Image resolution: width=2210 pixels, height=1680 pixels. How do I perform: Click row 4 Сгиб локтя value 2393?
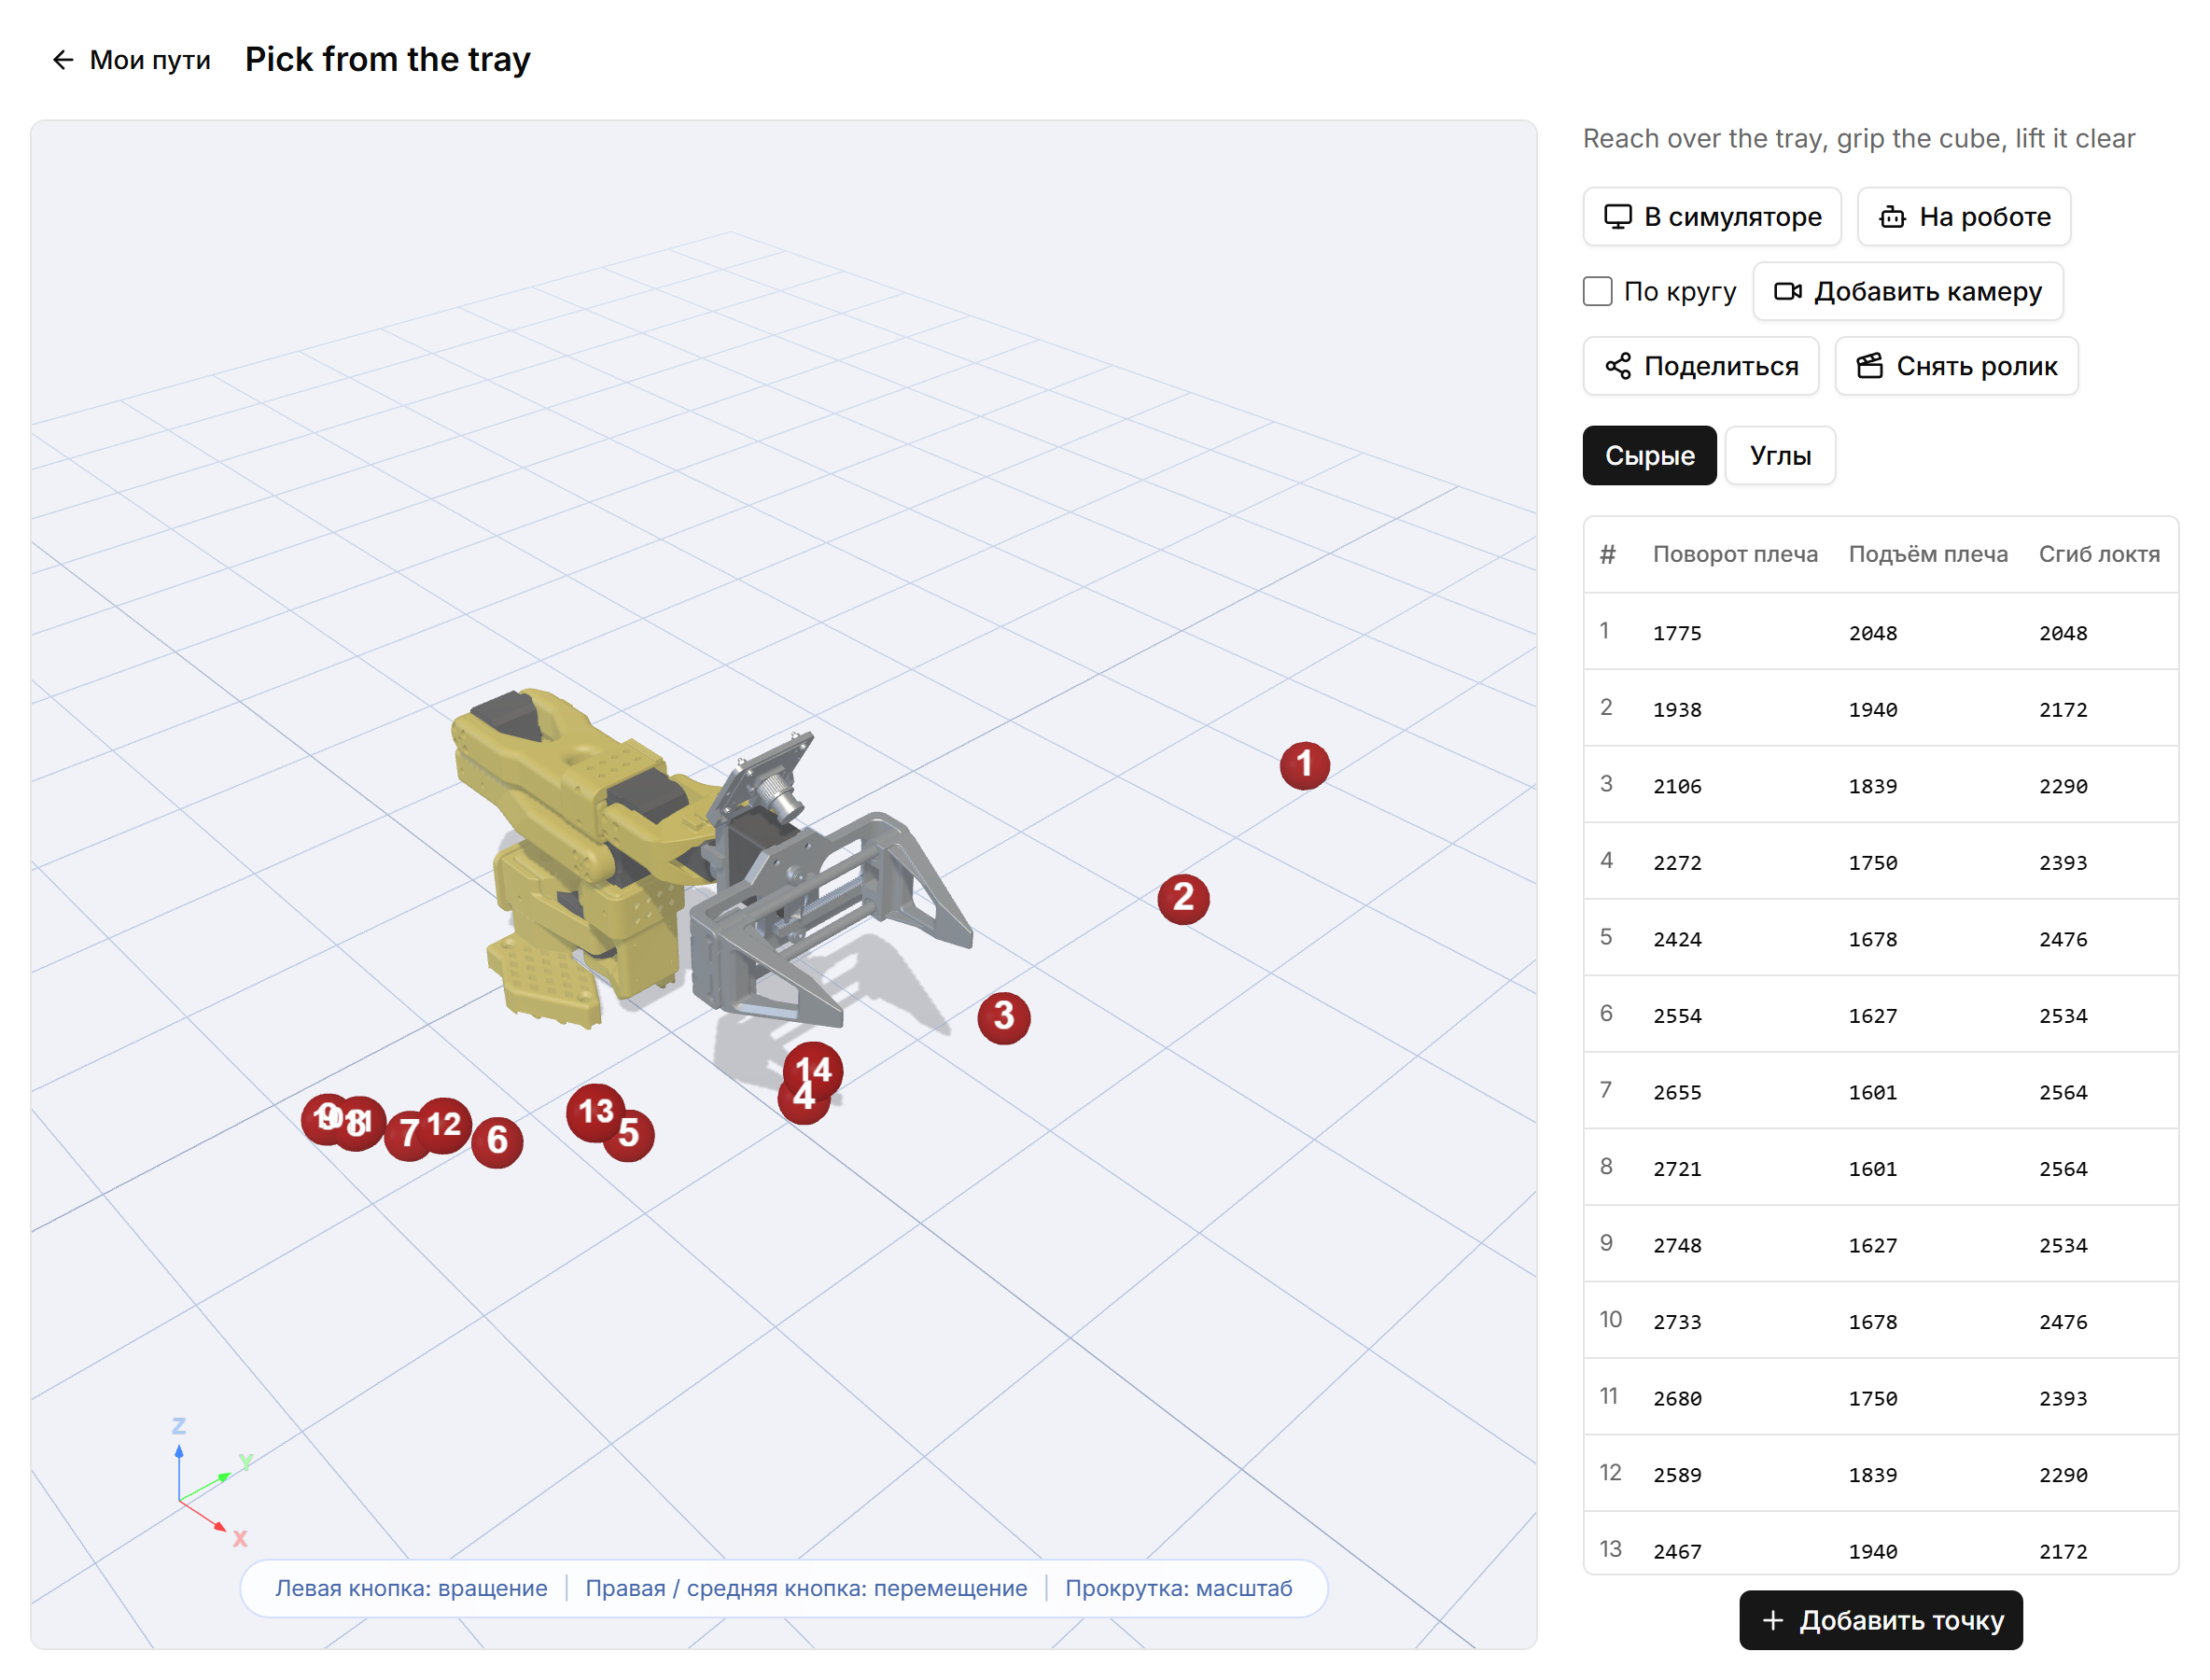(x=2063, y=863)
